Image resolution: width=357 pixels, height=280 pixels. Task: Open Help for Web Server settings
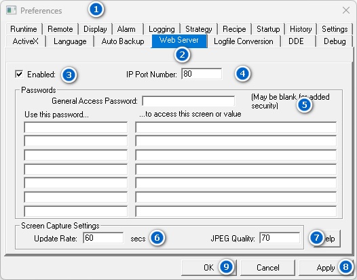[x=326, y=239]
